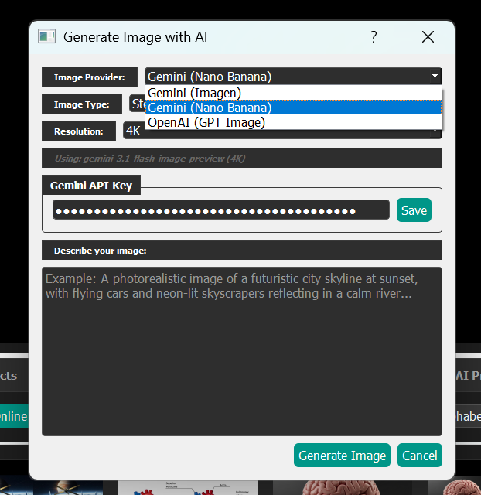
Task: Save the Gemini API key
Action: [x=414, y=210]
